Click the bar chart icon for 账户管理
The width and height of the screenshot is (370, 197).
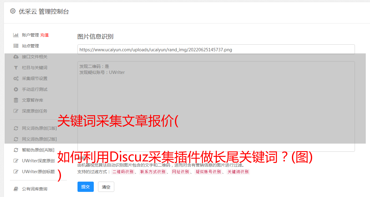click(16, 35)
